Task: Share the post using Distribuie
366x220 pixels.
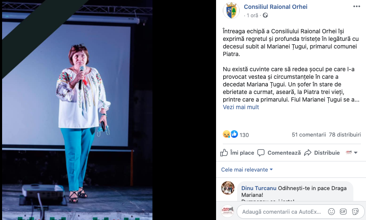Action: [322, 153]
